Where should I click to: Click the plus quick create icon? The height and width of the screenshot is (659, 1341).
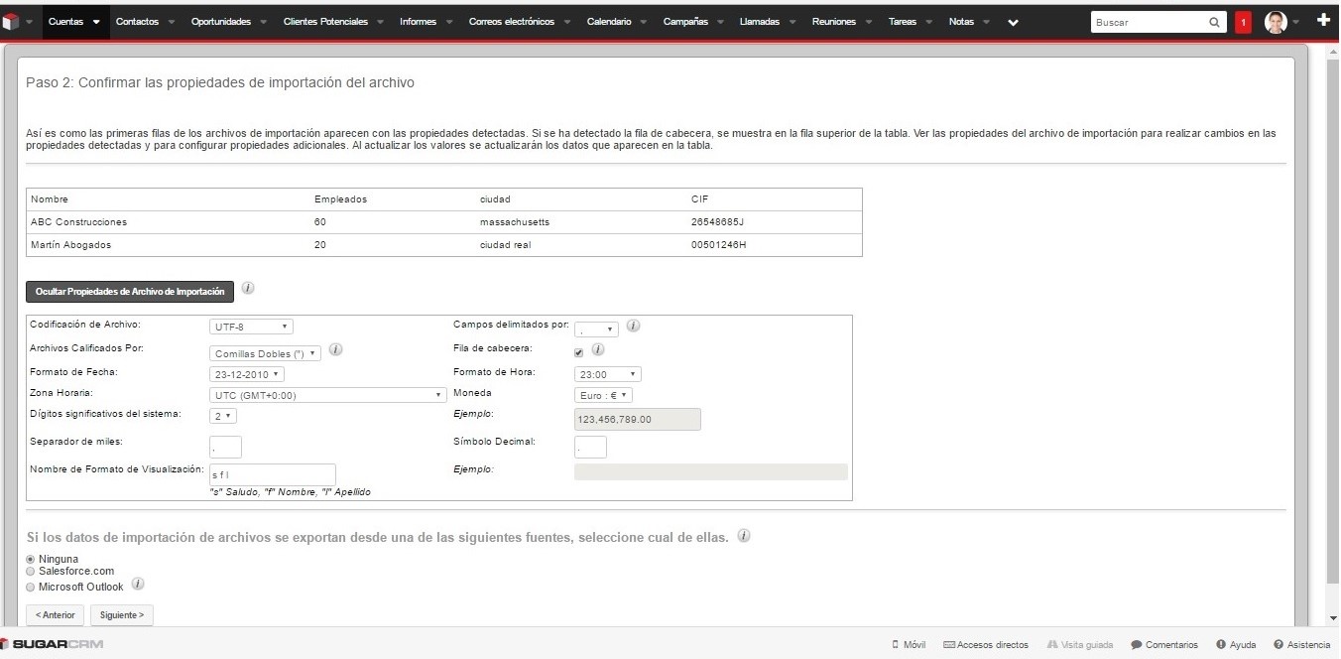pyautogui.click(x=1323, y=21)
